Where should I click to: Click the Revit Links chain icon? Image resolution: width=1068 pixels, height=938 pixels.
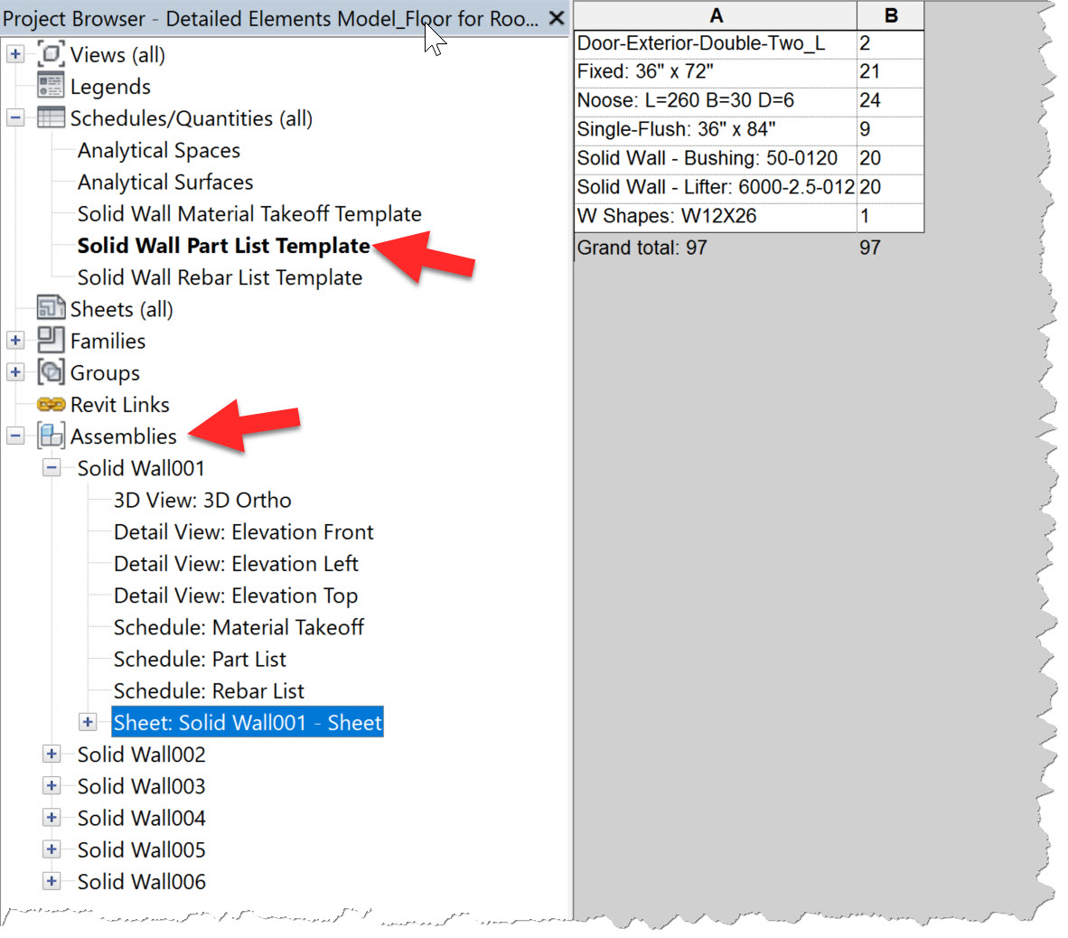(x=51, y=404)
